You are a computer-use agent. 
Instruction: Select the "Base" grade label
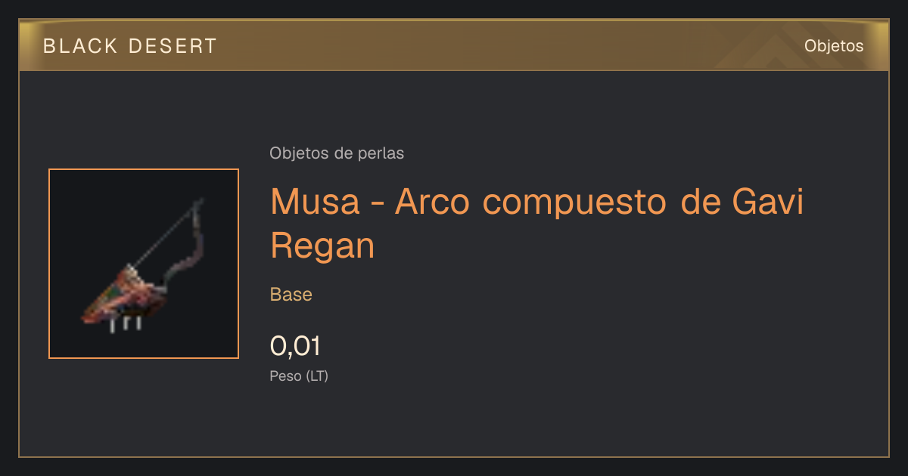point(291,295)
